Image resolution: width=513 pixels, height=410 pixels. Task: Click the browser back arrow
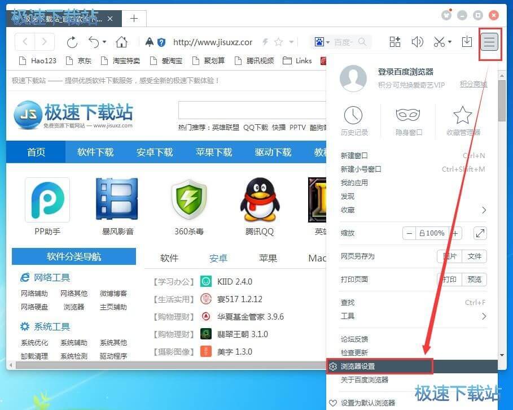[25, 42]
